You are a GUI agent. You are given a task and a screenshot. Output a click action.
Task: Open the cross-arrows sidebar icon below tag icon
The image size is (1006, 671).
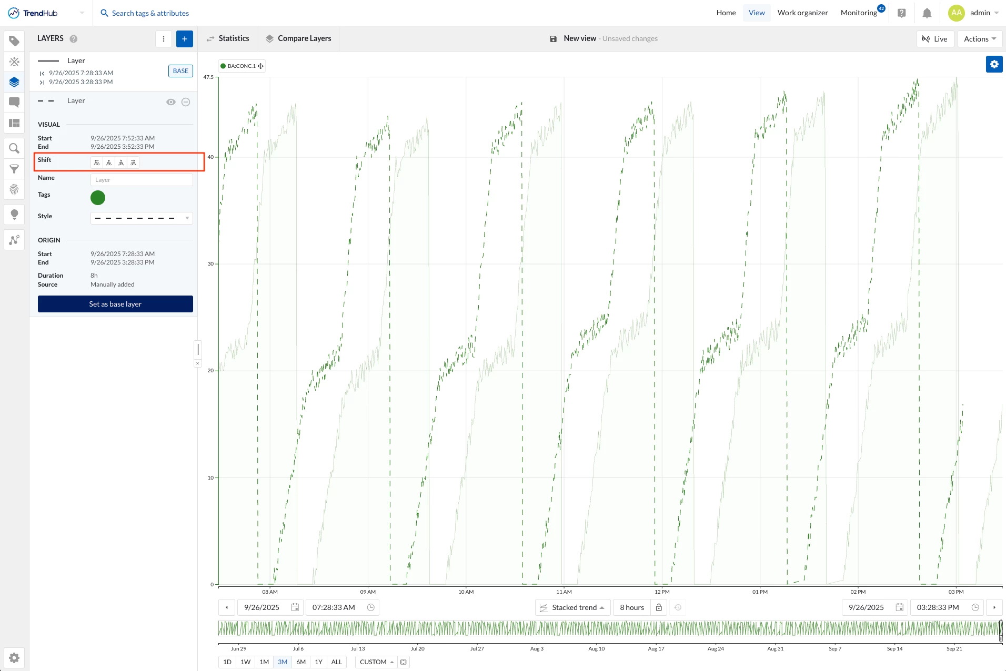coord(14,62)
